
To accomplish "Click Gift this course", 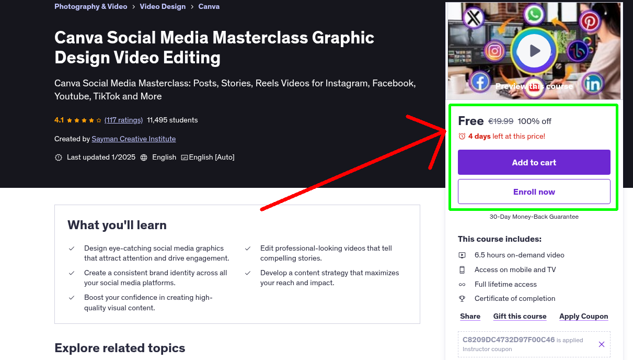I will 520,317.
